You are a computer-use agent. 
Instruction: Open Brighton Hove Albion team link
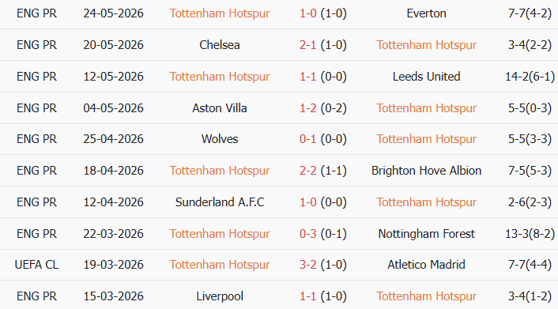[426, 171]
